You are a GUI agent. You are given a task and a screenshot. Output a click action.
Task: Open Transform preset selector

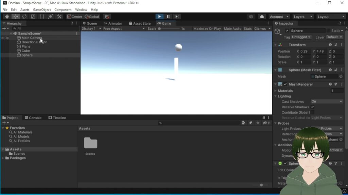click(336, 45)
